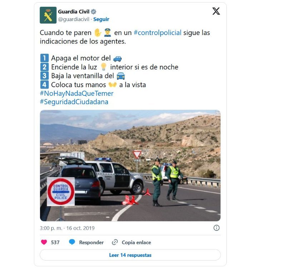
Task: Open the tweet info circle icon
Action: (216, 228)
